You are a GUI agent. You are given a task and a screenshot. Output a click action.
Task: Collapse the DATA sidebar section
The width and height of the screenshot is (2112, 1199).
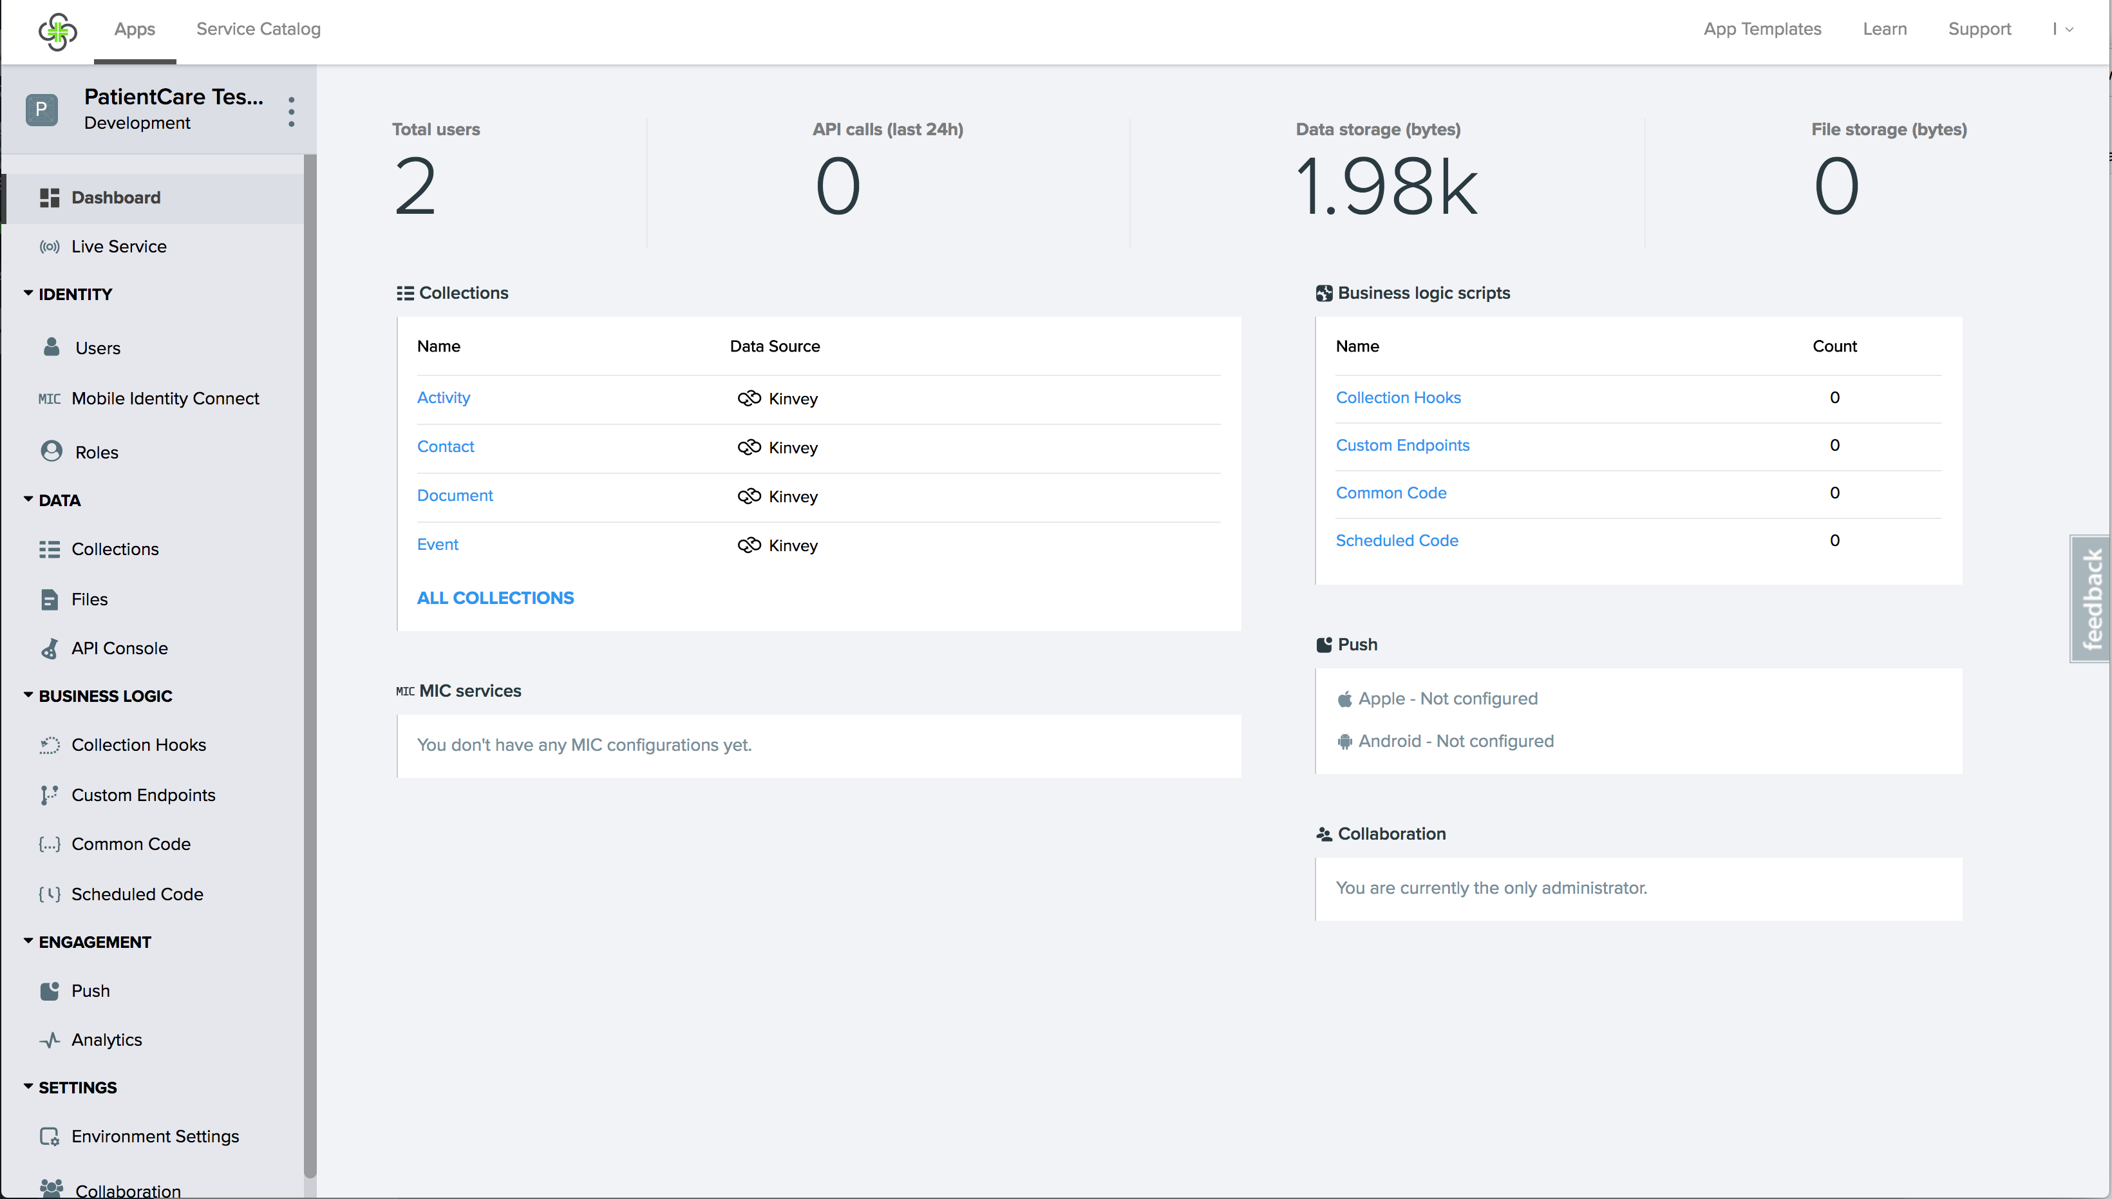[x=29, y=500]
